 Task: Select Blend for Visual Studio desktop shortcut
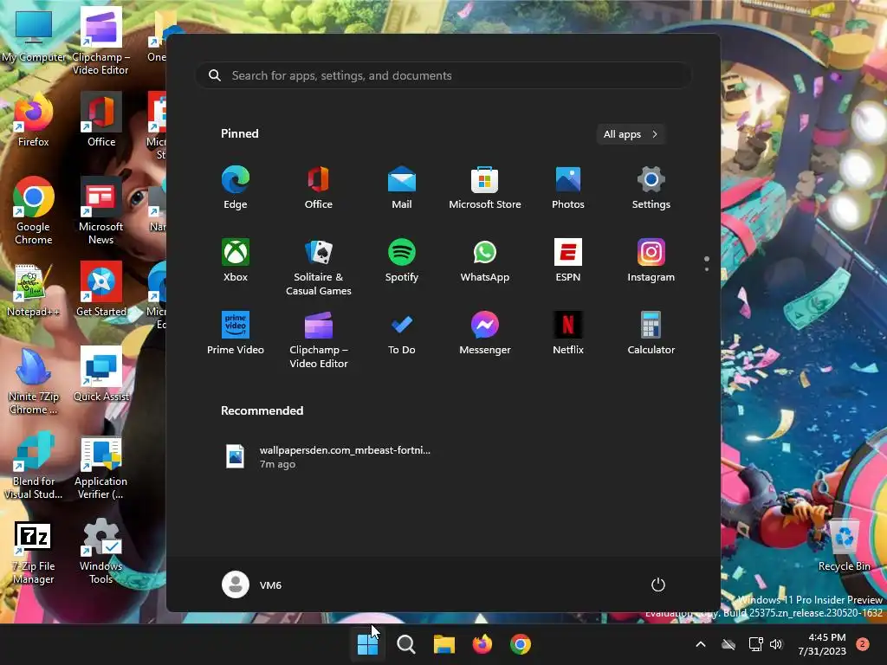click(34, 466)
